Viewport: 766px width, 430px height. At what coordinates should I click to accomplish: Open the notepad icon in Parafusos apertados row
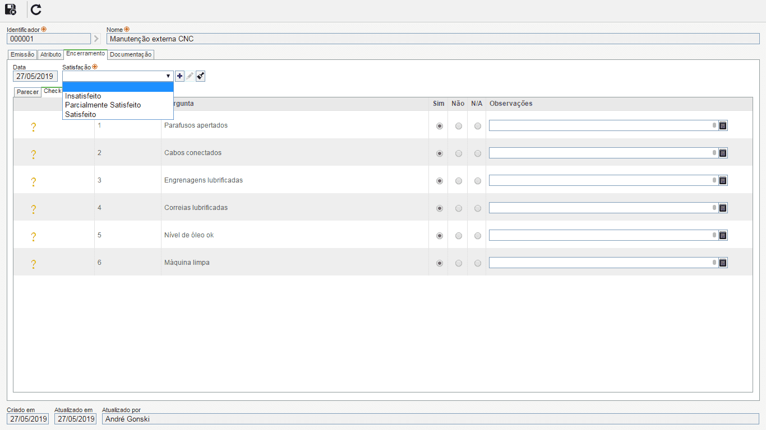(x=723, y=125)
